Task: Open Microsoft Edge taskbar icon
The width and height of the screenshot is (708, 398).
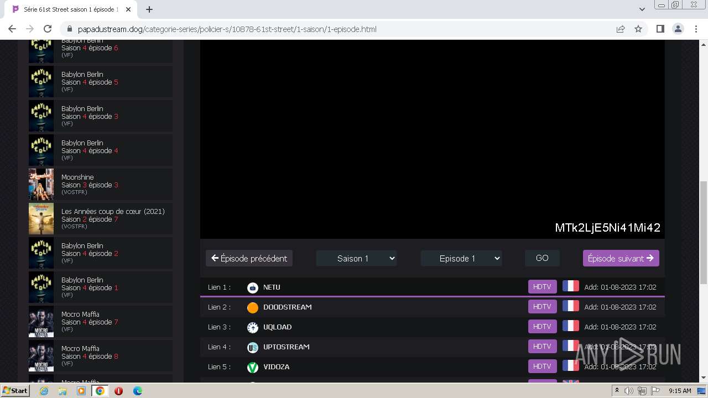Action: click(137, 391)
